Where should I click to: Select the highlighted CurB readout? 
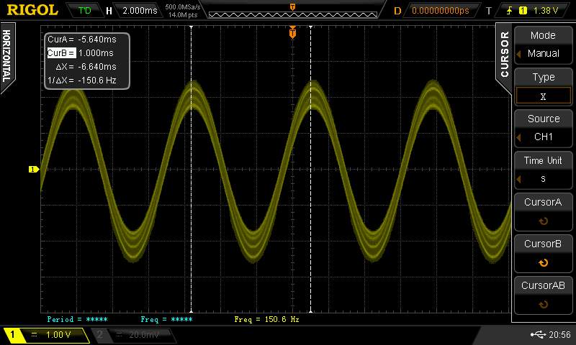[x=61, y=53]
